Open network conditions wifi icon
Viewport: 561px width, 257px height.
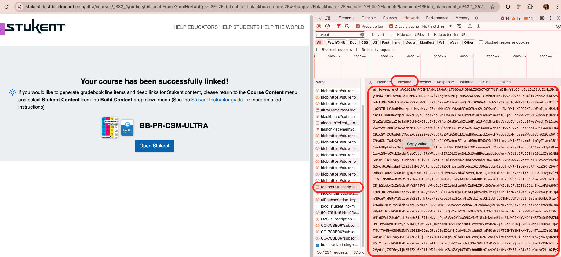(459, 26)
